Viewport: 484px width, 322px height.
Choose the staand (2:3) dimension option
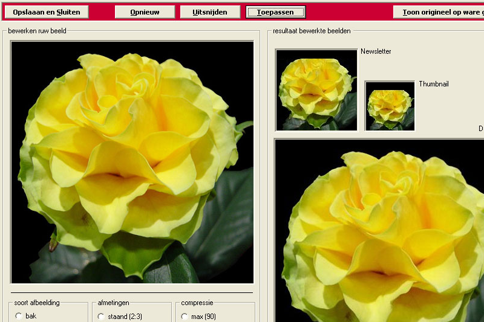[101, 316]
